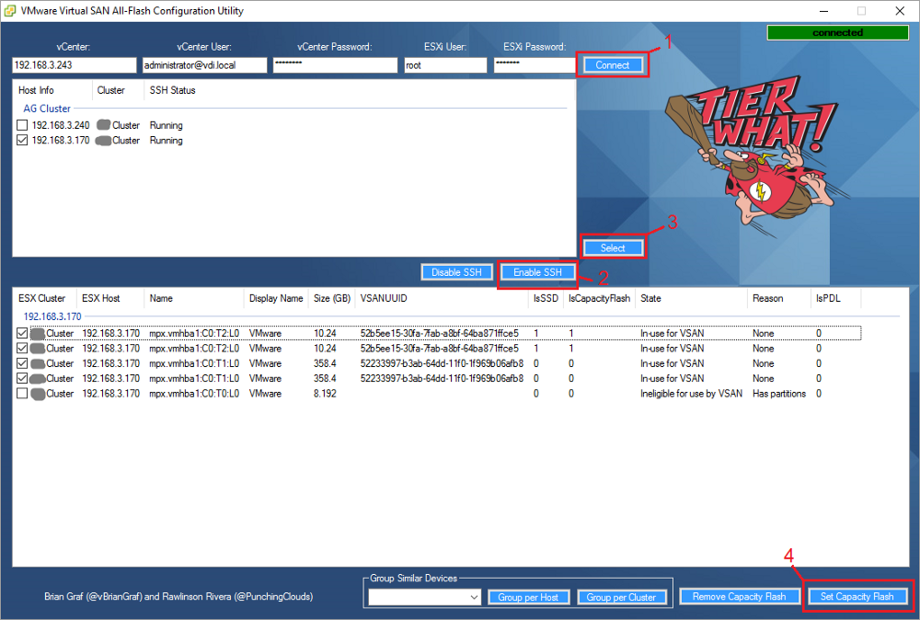The width and height of the screenshot is (920, 620).
Task: Click the green connected status indicator
Action: click(838, 33)
